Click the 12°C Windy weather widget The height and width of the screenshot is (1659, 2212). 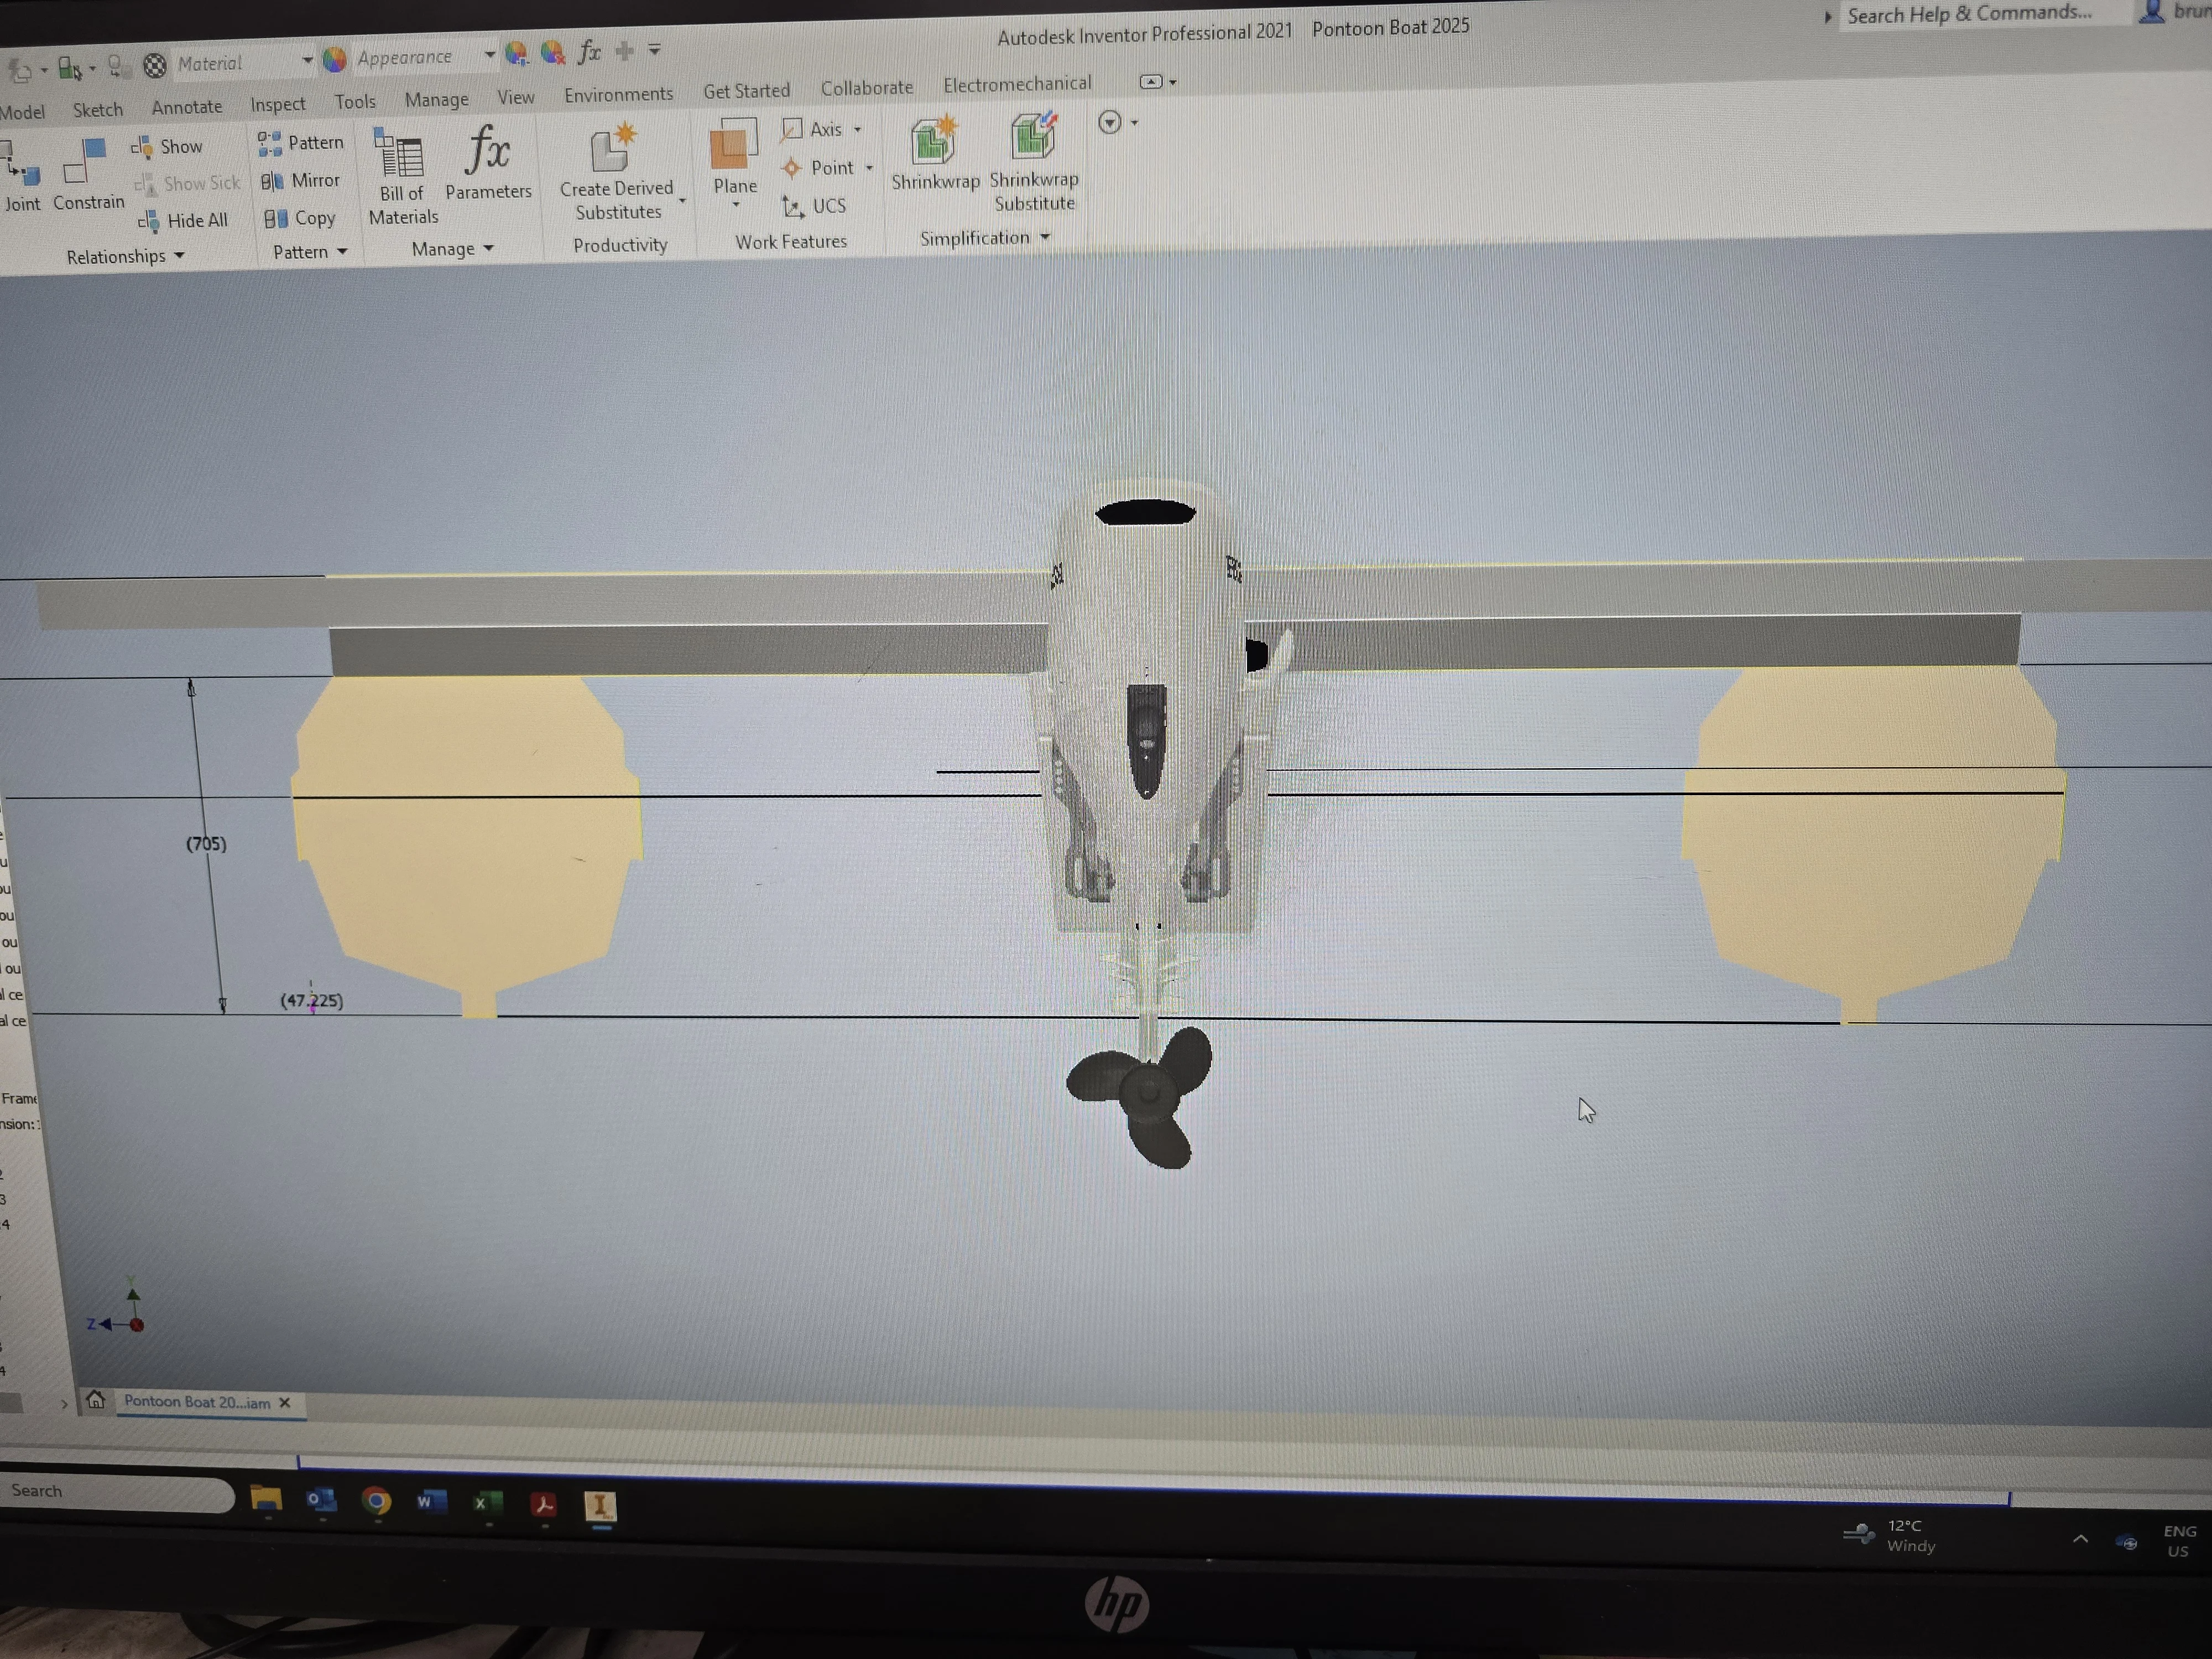coord(1890,1535)
